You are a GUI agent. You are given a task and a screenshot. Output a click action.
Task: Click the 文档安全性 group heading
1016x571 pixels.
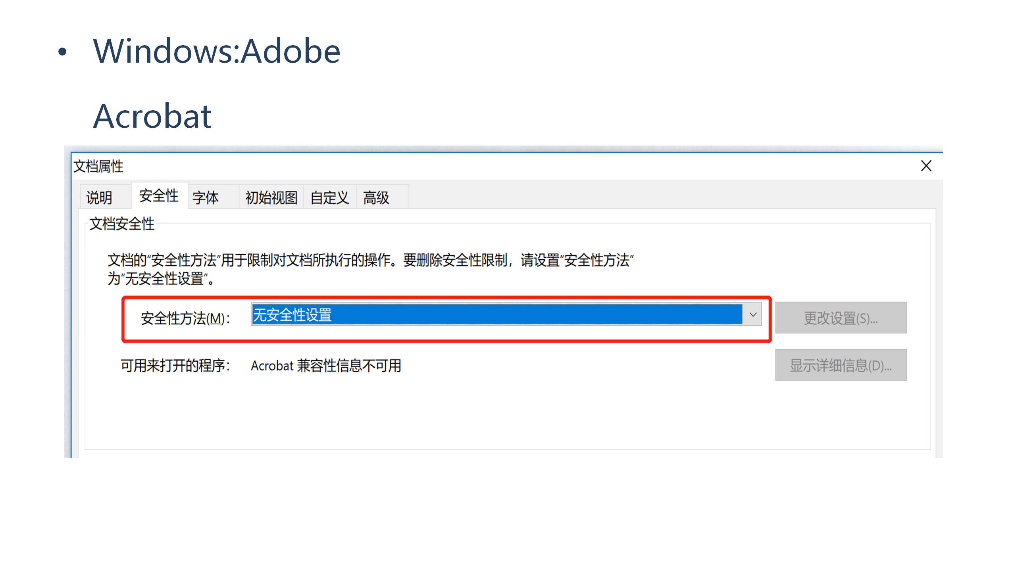(x=122, y=224)
